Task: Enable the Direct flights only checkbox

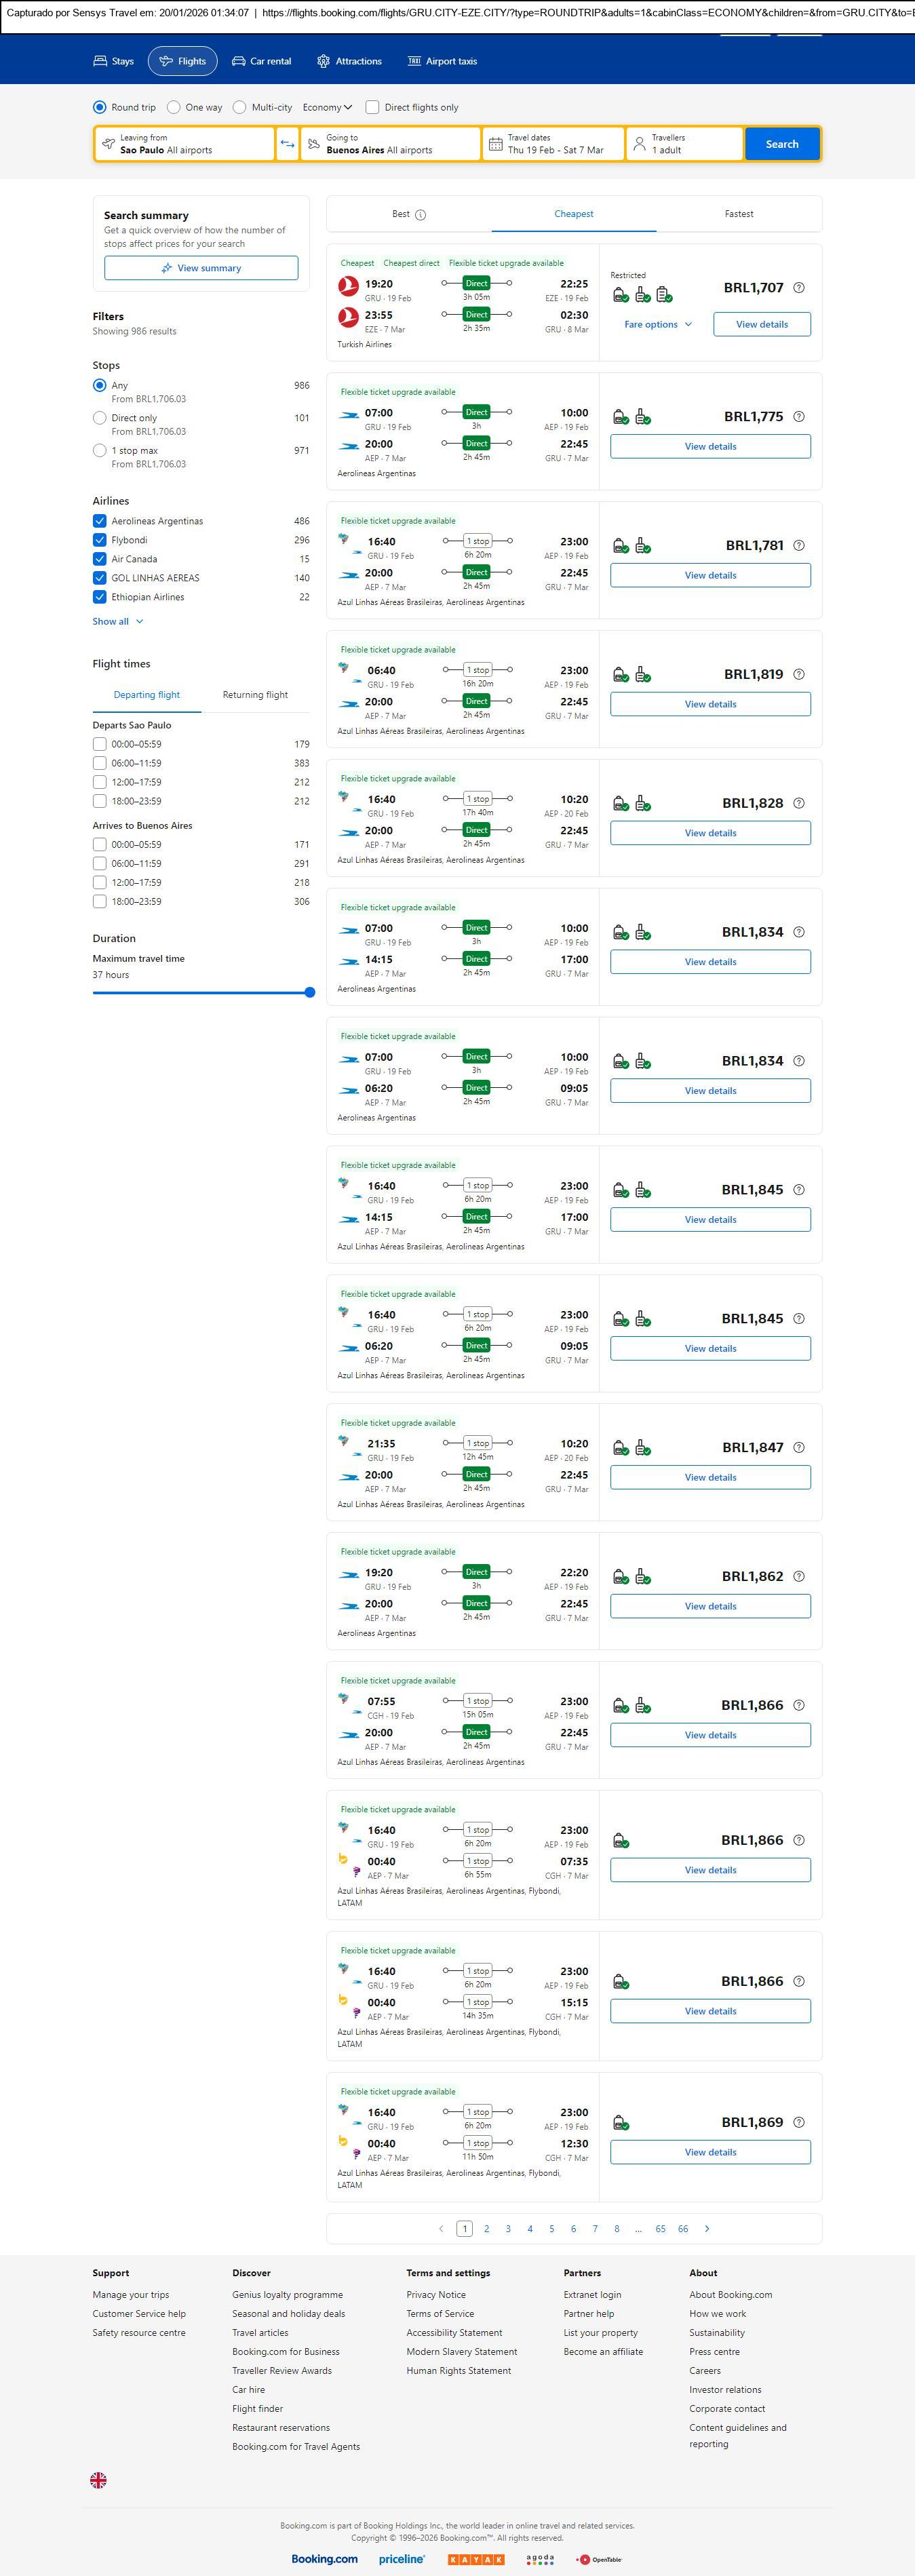Action: 372,107
